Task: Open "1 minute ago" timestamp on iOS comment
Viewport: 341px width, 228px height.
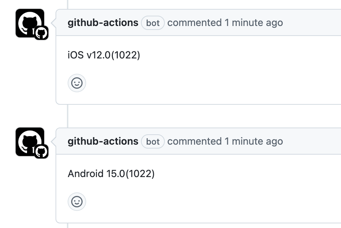Action: click(x=253, y=23)
